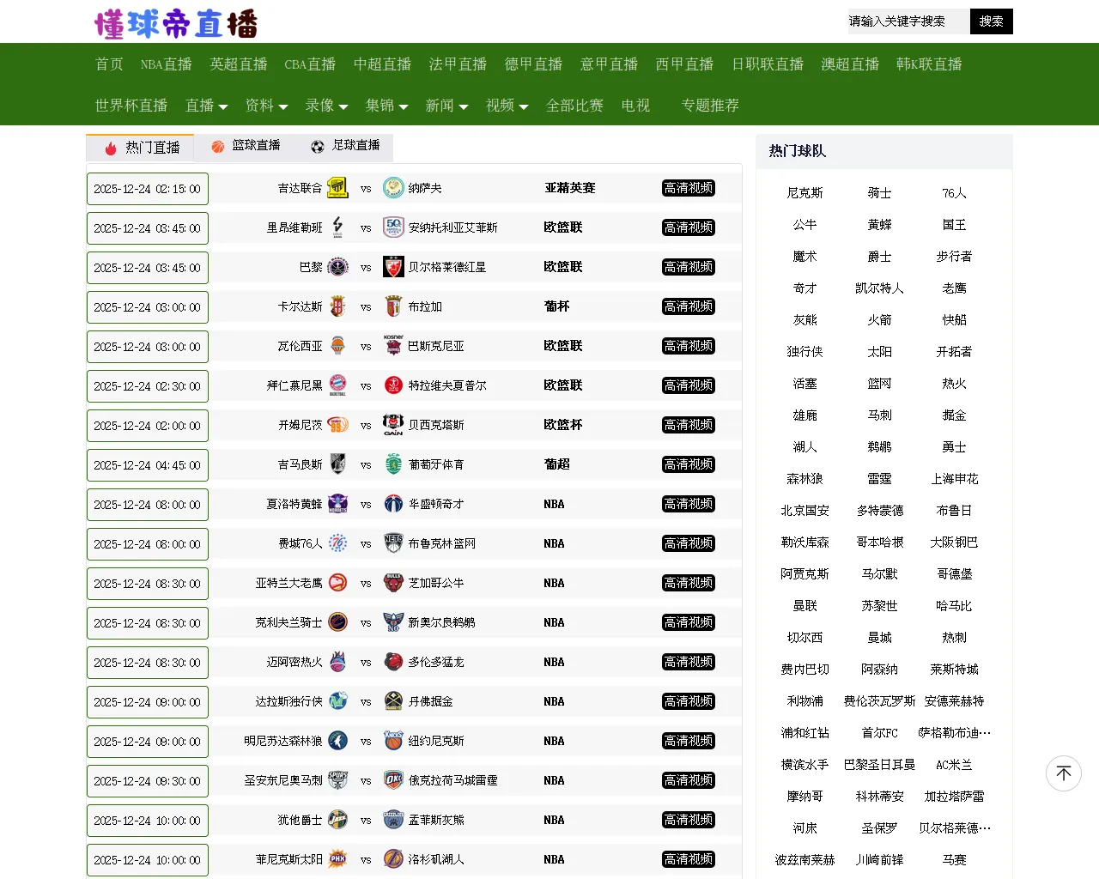The height and width of the screenshot is (879, 1099).
Task: Expand the 直播 dropdown menu
Action: pos(206,106)
